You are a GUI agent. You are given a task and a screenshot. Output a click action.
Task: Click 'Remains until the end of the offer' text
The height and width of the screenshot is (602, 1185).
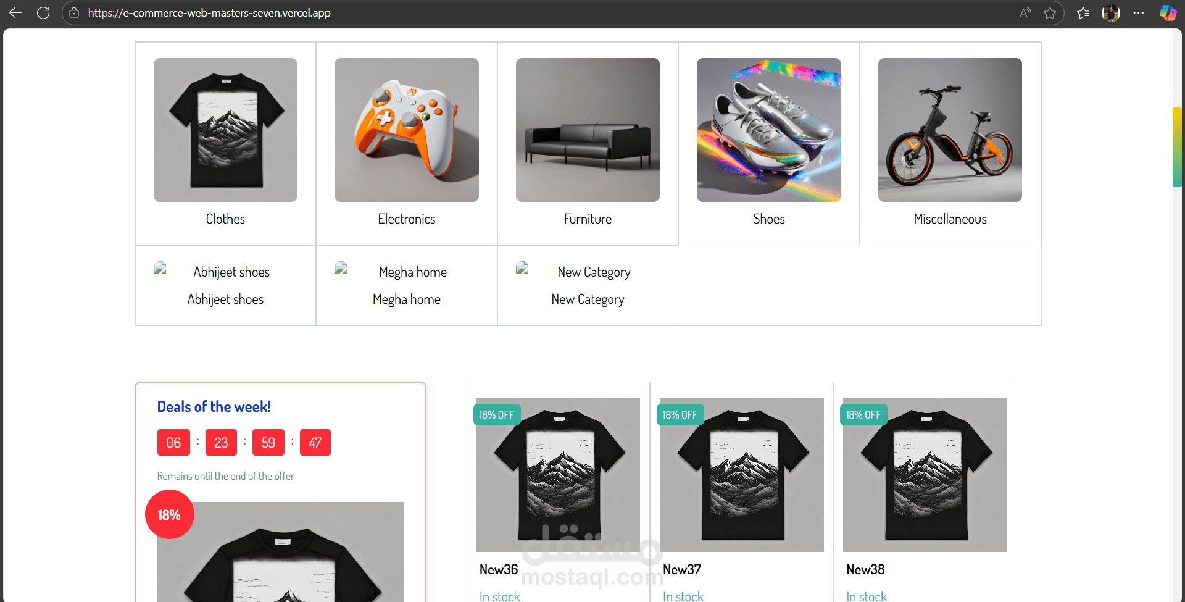225,476
